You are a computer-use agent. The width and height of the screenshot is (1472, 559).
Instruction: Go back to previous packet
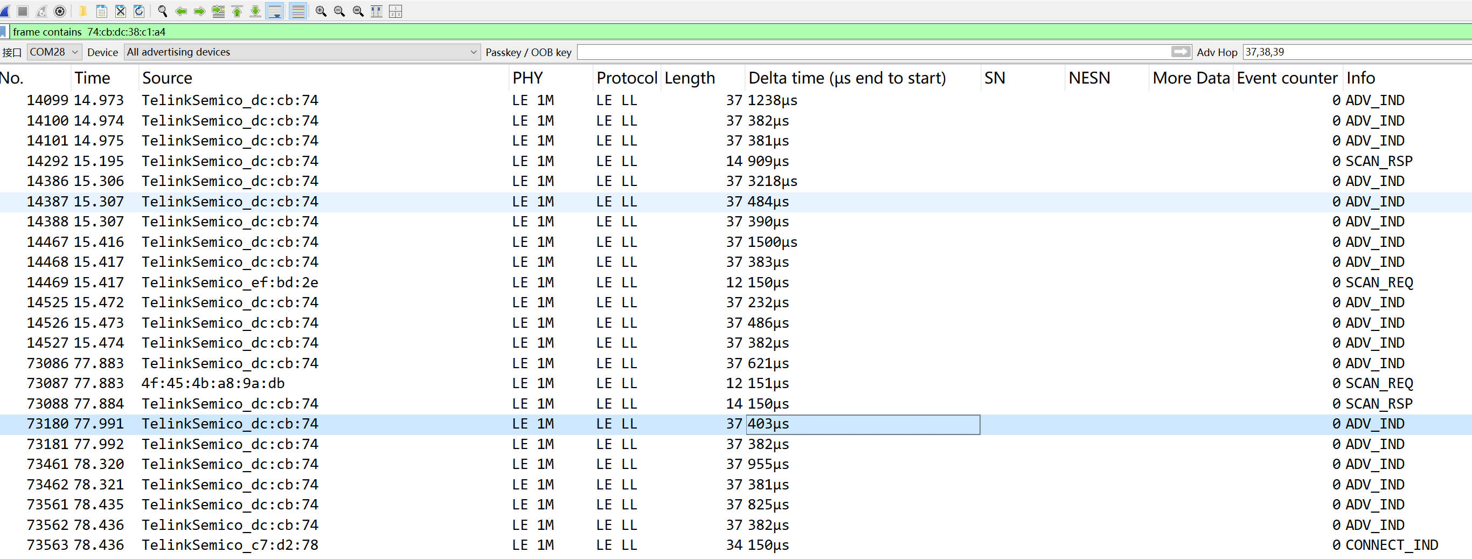coord(181,11)
